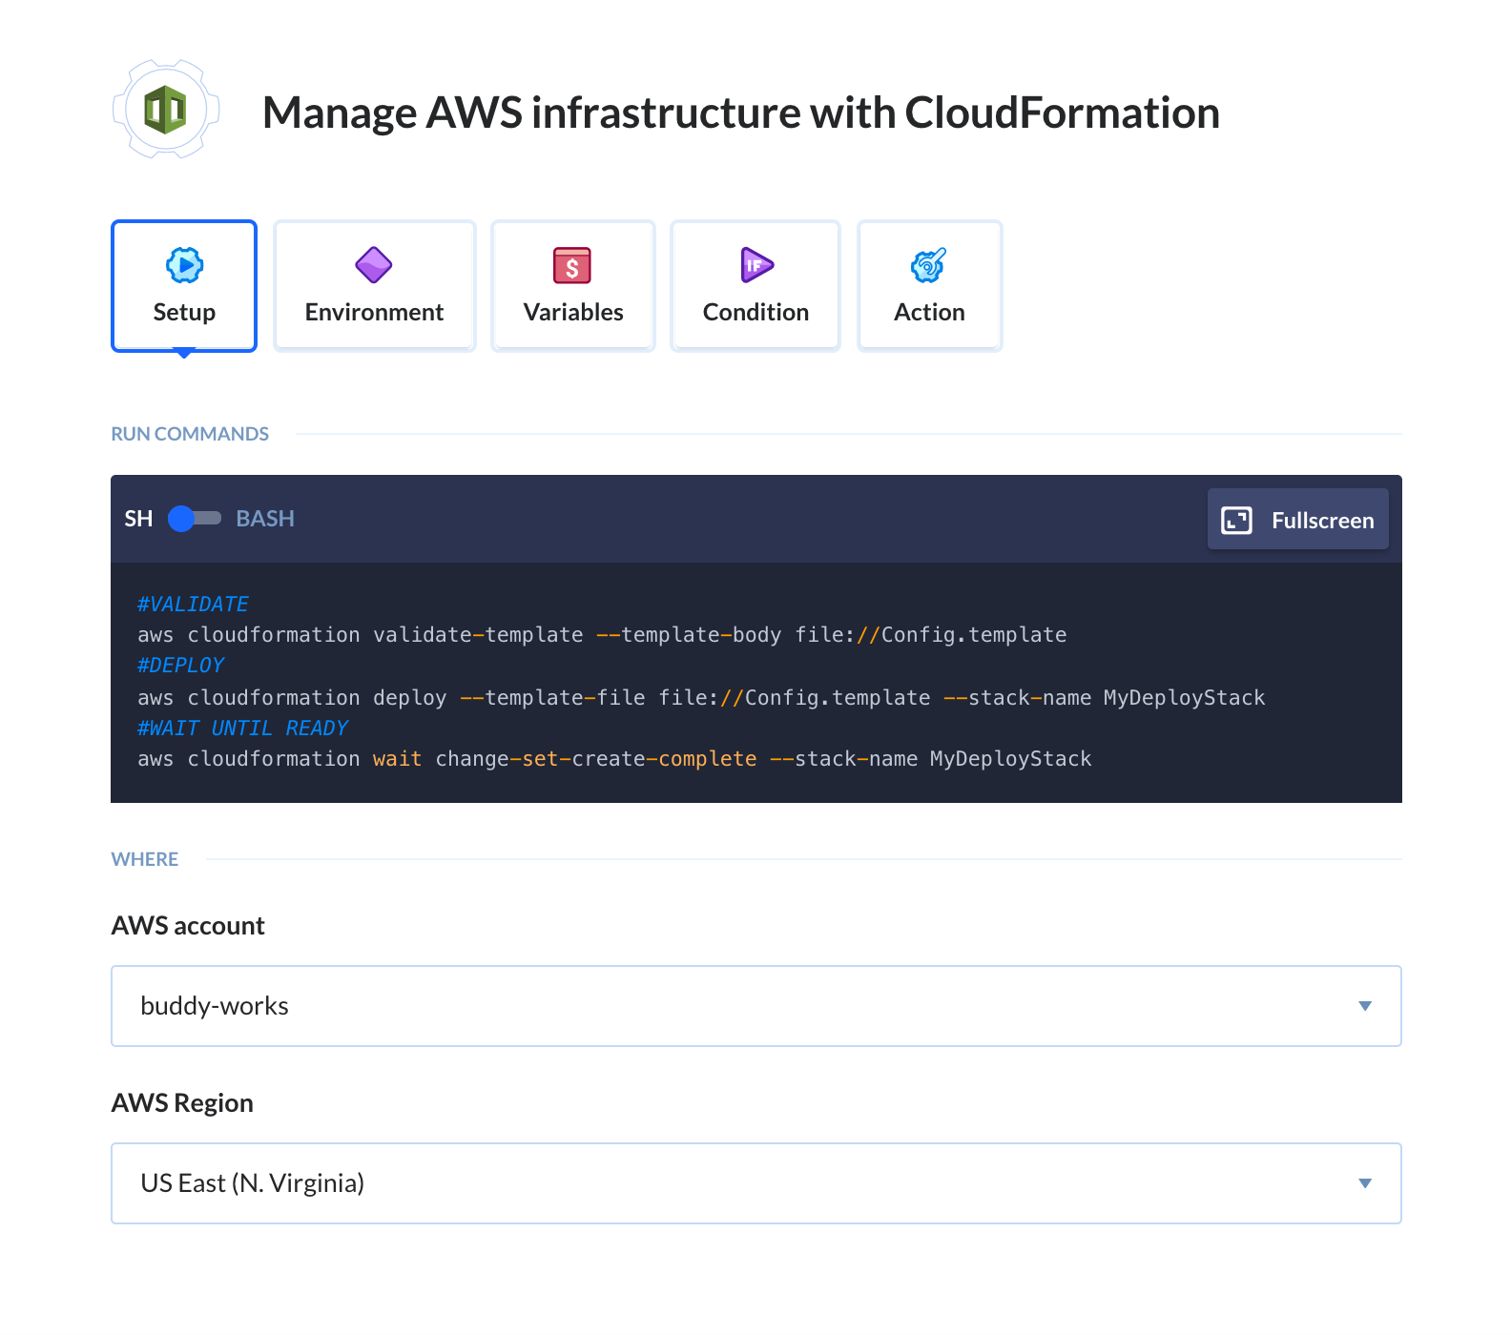Click the Setup gear play icon

(x=184, y=265)
